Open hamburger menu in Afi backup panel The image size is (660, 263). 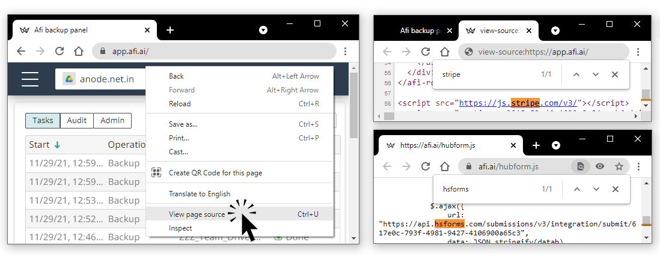click(30, 79)
